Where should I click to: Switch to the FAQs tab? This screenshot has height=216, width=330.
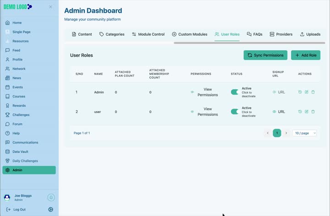tap(255, 34)
